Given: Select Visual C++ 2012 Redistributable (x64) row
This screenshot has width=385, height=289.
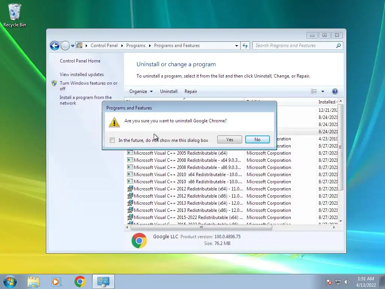Looking at the screenshot, I should tap(232, 189).
